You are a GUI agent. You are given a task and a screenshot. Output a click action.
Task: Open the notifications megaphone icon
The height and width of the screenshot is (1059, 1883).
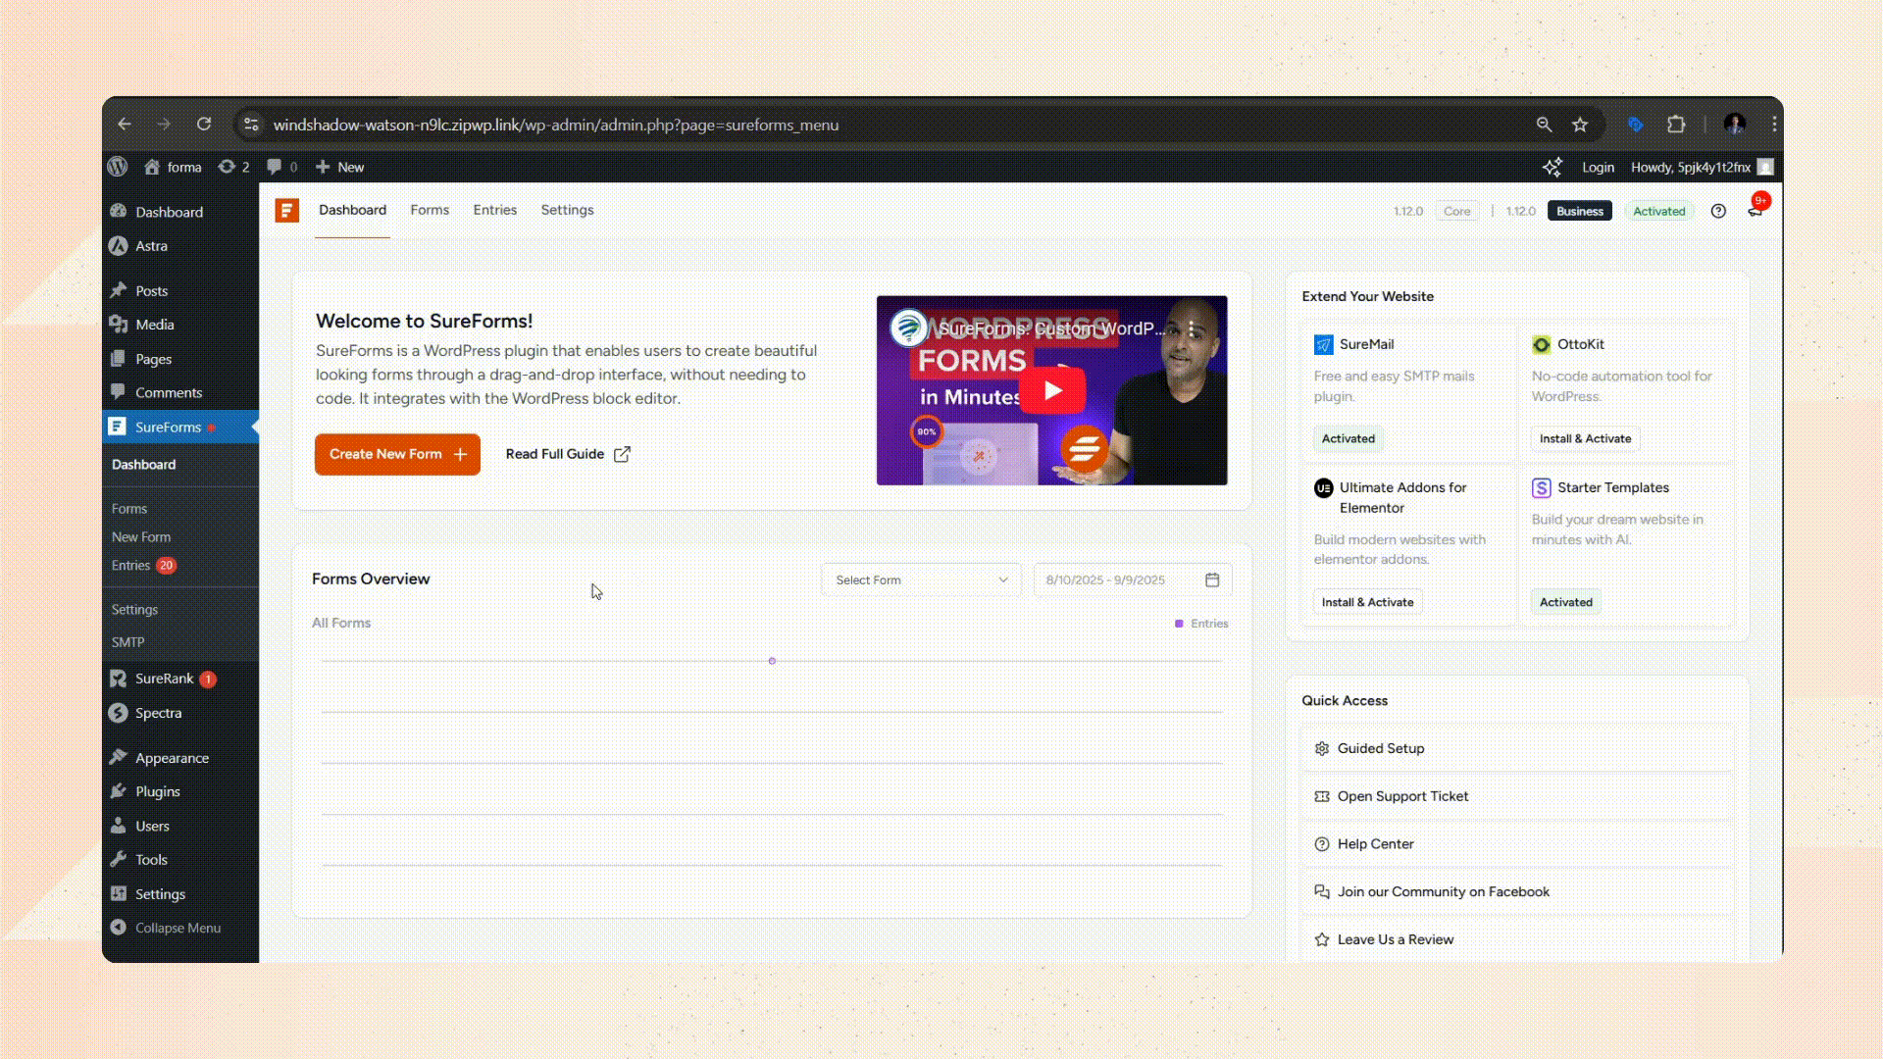pos(1756,209)
